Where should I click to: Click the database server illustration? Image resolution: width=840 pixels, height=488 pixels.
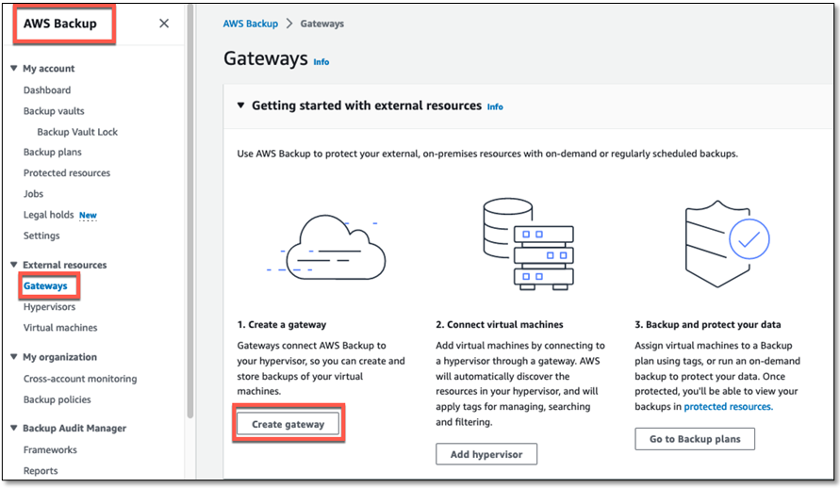[528, 244]
